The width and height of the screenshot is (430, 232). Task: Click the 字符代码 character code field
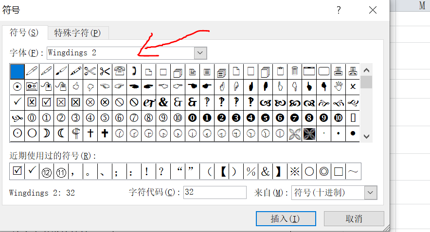[215, 192]
